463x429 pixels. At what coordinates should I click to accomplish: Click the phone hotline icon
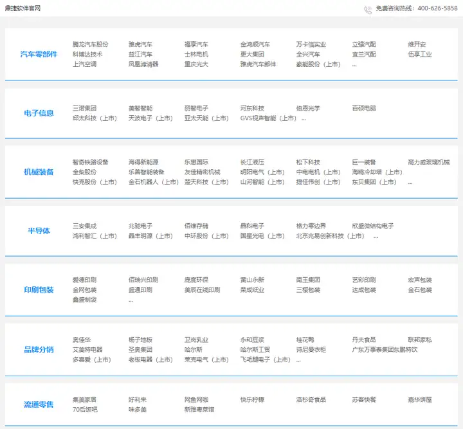[x=368, y=10]
